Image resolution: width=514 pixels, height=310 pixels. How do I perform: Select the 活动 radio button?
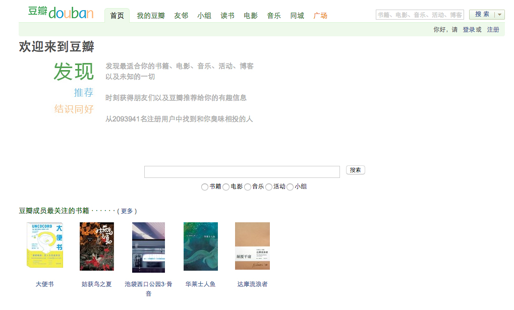[x=269, y=187]
